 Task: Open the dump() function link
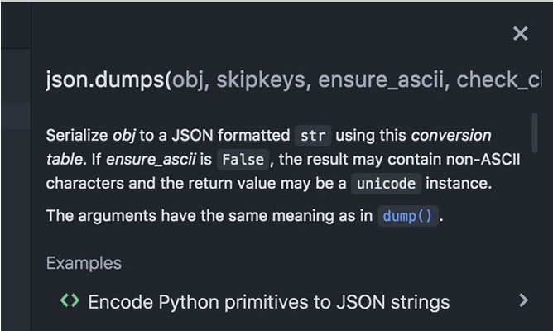[x=407, y=216]
